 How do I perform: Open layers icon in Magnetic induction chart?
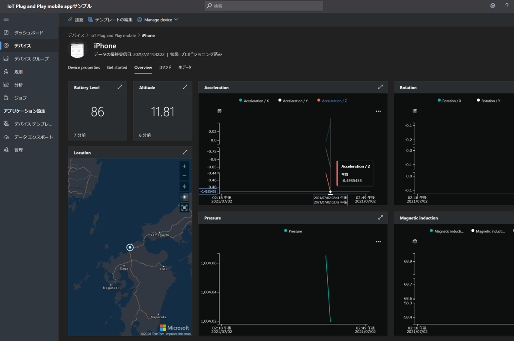(x=415, y=241)
